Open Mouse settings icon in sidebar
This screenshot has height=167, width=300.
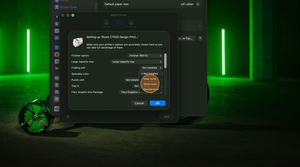pyautogui.click(x=57, y=85)
